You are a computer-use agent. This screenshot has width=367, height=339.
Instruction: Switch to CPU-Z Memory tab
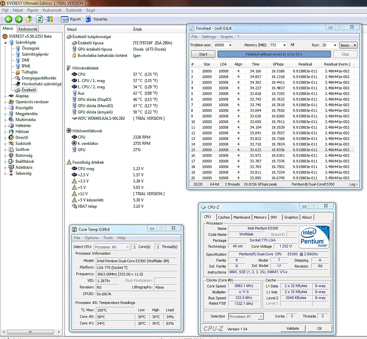tap(260, 217)
